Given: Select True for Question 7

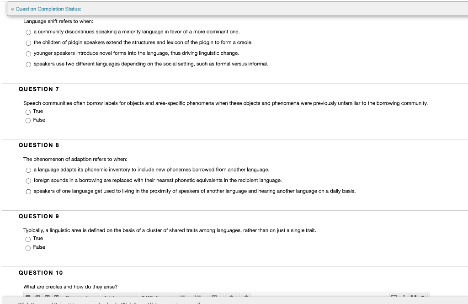Looking at the screenshot, I should (28, 111).
